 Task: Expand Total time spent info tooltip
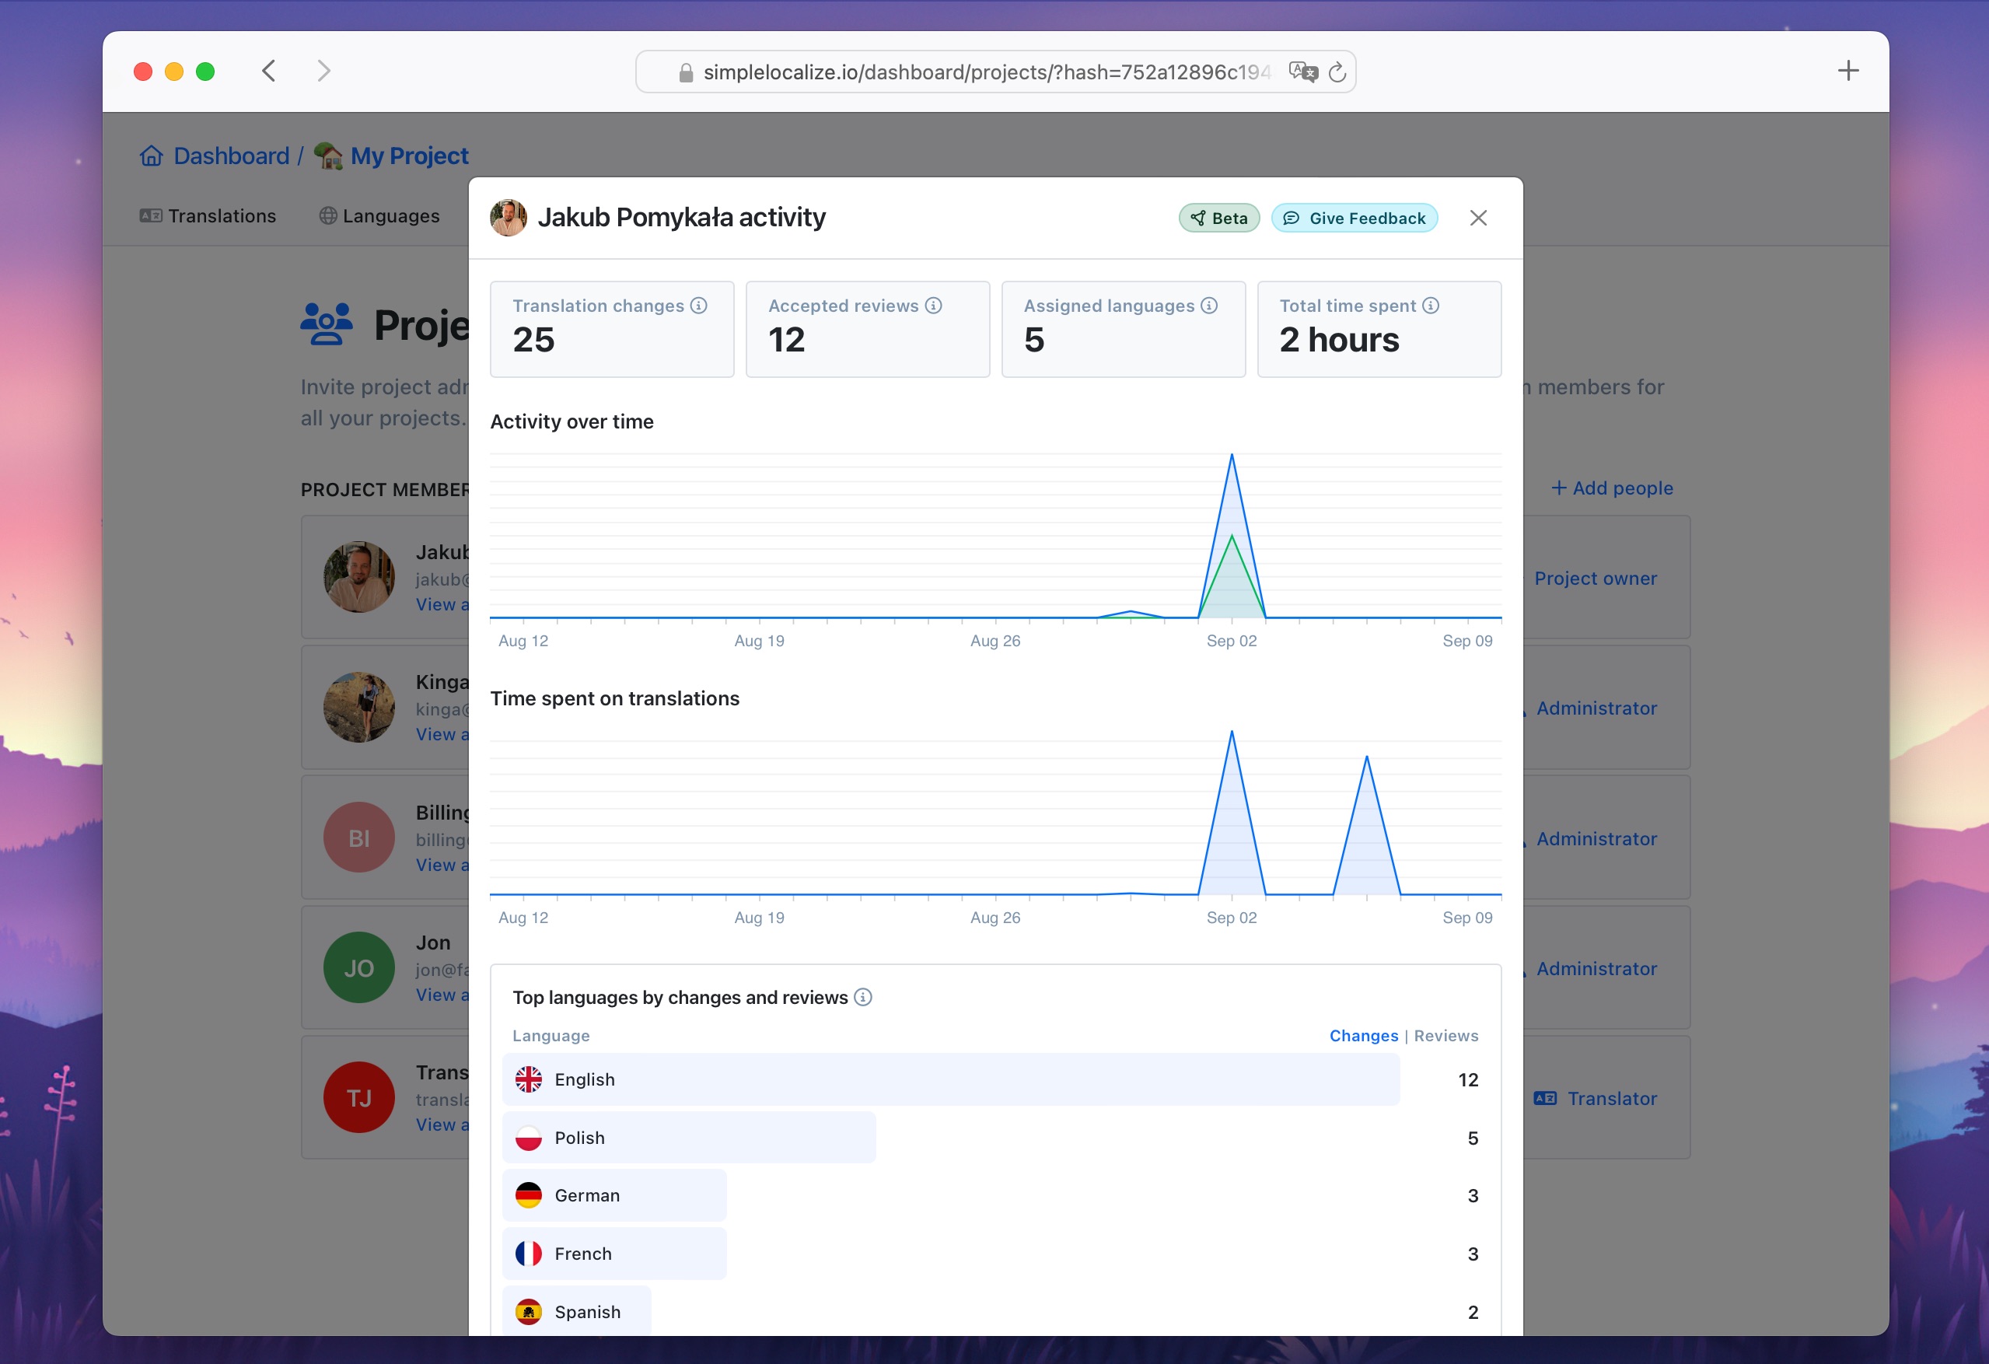(1428, 306)
